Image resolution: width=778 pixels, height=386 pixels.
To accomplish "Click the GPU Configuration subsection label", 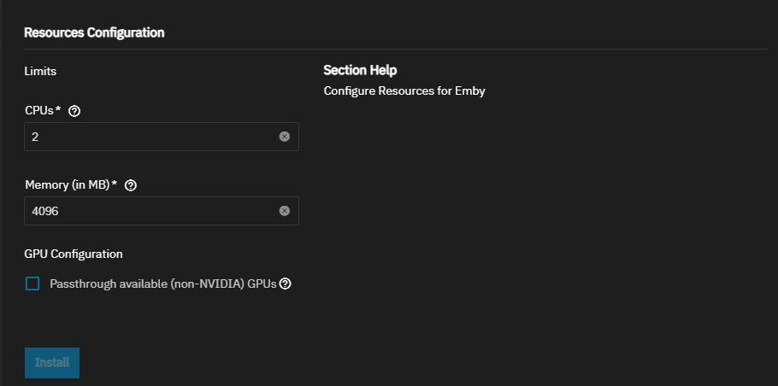I will click(x=74, y=254).
